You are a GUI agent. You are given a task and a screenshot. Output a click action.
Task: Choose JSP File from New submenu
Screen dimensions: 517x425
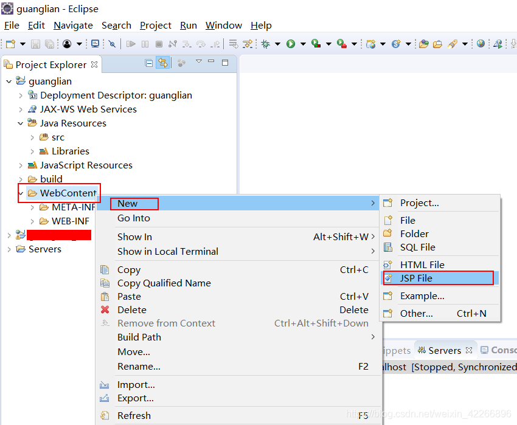tap(440, 278)
